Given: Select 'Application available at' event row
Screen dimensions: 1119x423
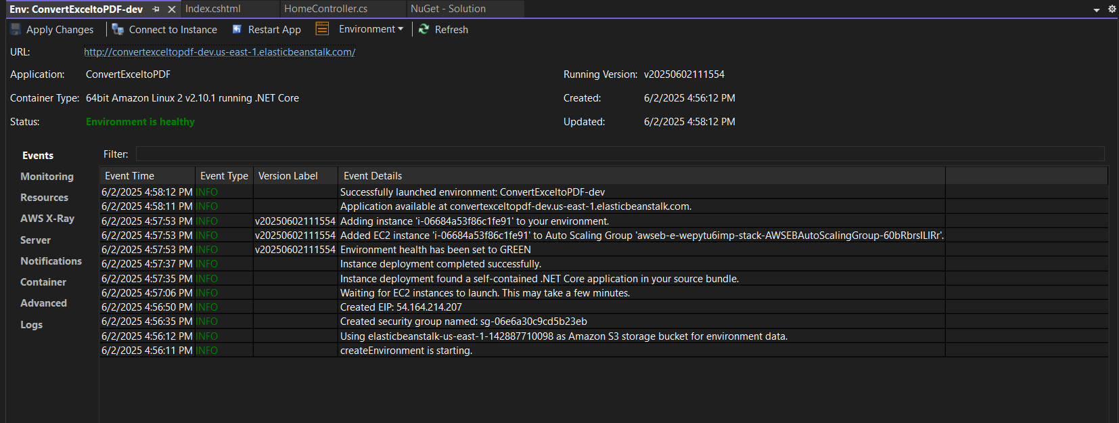Looking at the screenshot, I should tap(603, 206).
